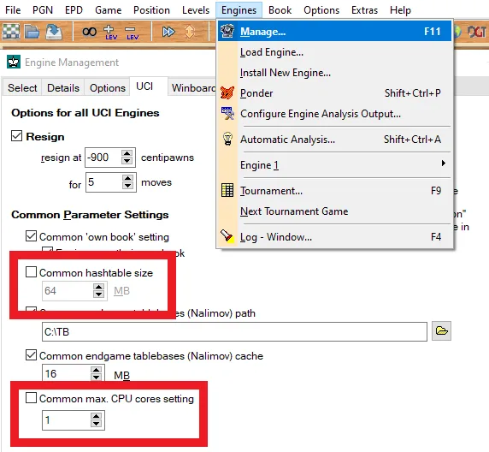The width and height of the screenshot is (489, 452).
Task: Click the DGT board toolbar icon
Action: (x=477, y=32)
